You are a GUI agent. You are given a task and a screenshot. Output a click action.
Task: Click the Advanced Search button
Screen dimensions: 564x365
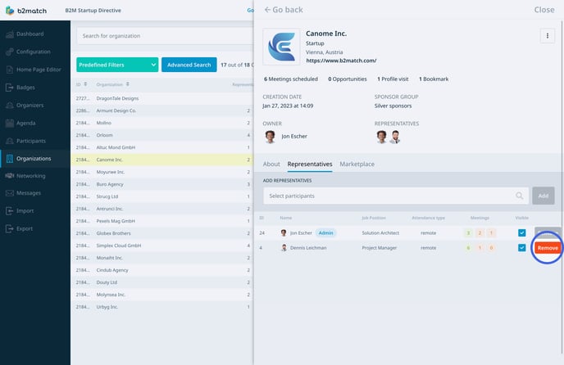click(x=189, y=65)
